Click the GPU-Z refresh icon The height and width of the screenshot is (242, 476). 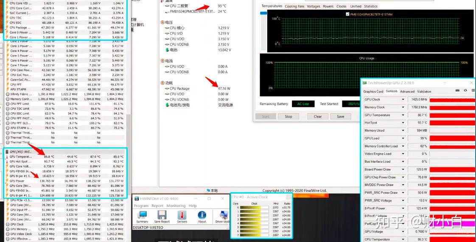465,90
